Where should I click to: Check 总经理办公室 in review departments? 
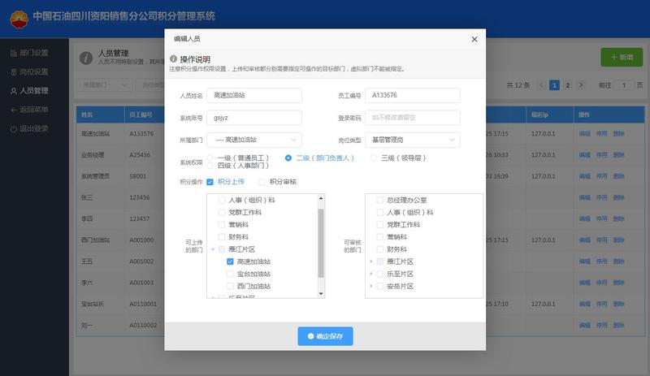point(379,201)
